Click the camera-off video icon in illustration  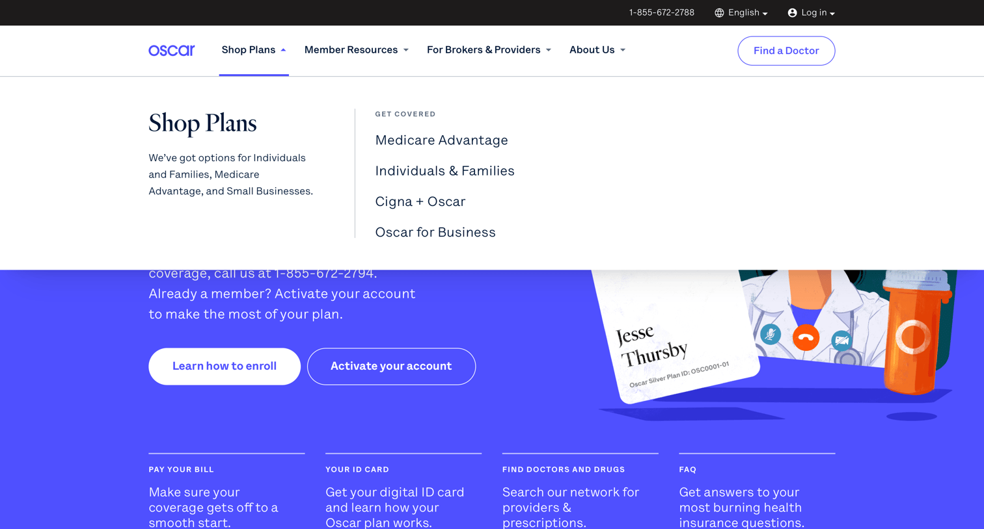(x=841, y=340)
